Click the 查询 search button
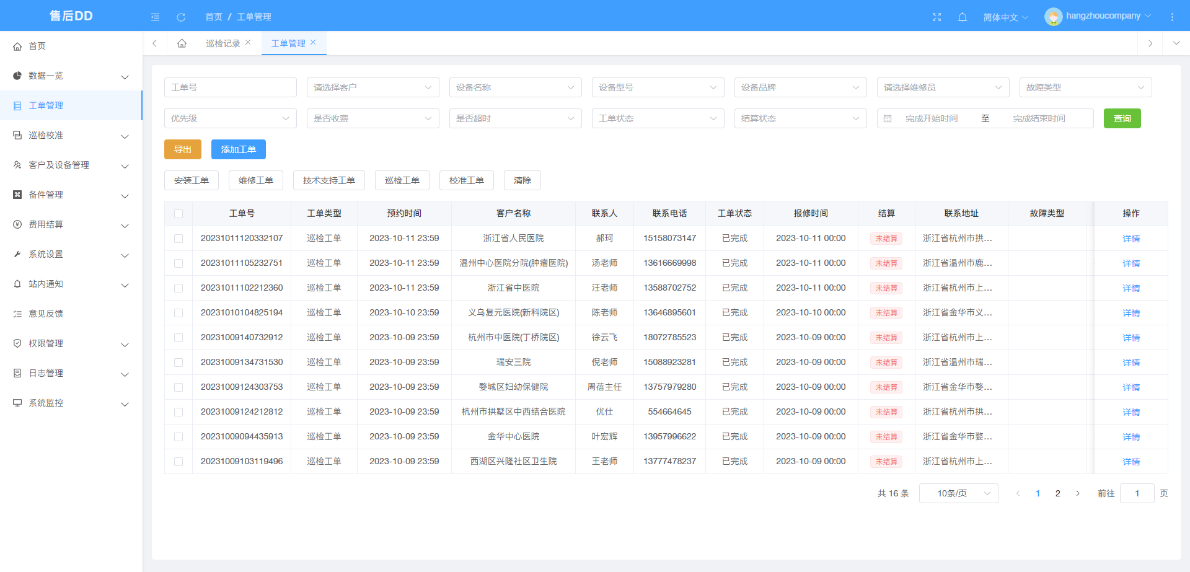The image size is (1190, 572). 1122,118
